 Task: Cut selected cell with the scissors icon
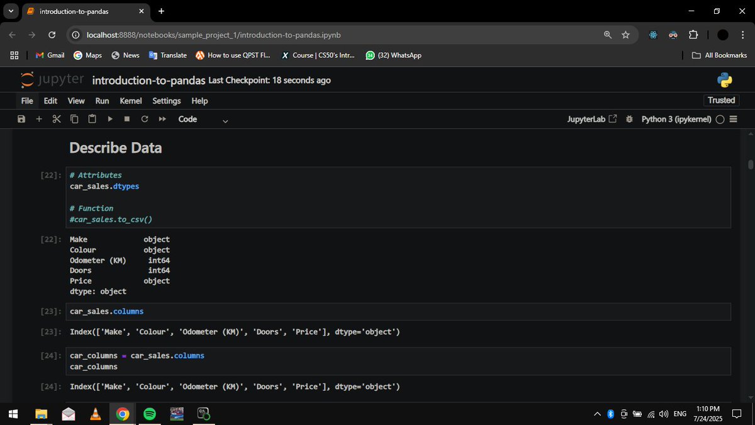coord(57,119)
